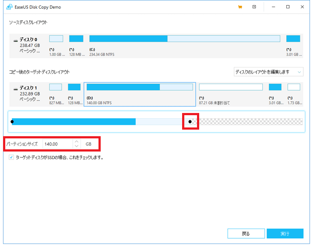Select the ディスク 1 target disk icon
The image size is (313, 247).
pos(16,88)
